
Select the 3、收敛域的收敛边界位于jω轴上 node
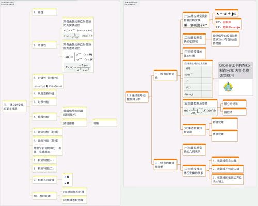coord(228,179)
